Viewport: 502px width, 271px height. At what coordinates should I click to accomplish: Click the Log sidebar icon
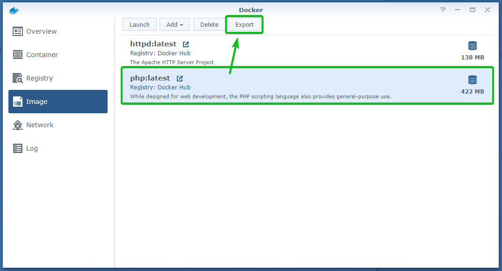(x=18, y=148)
